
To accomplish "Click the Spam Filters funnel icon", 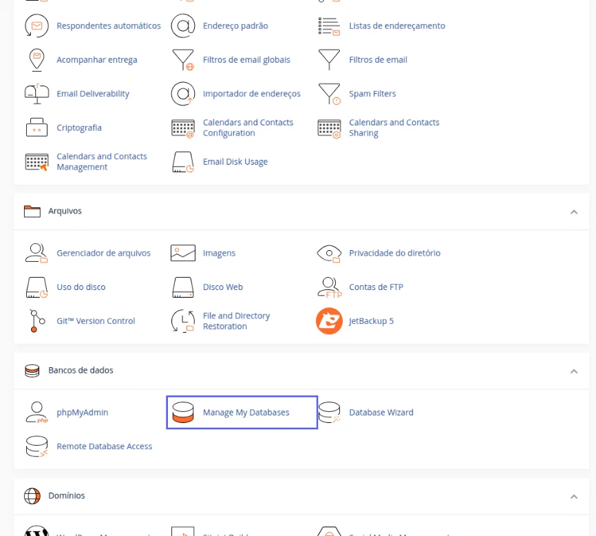I will point(329,94).
